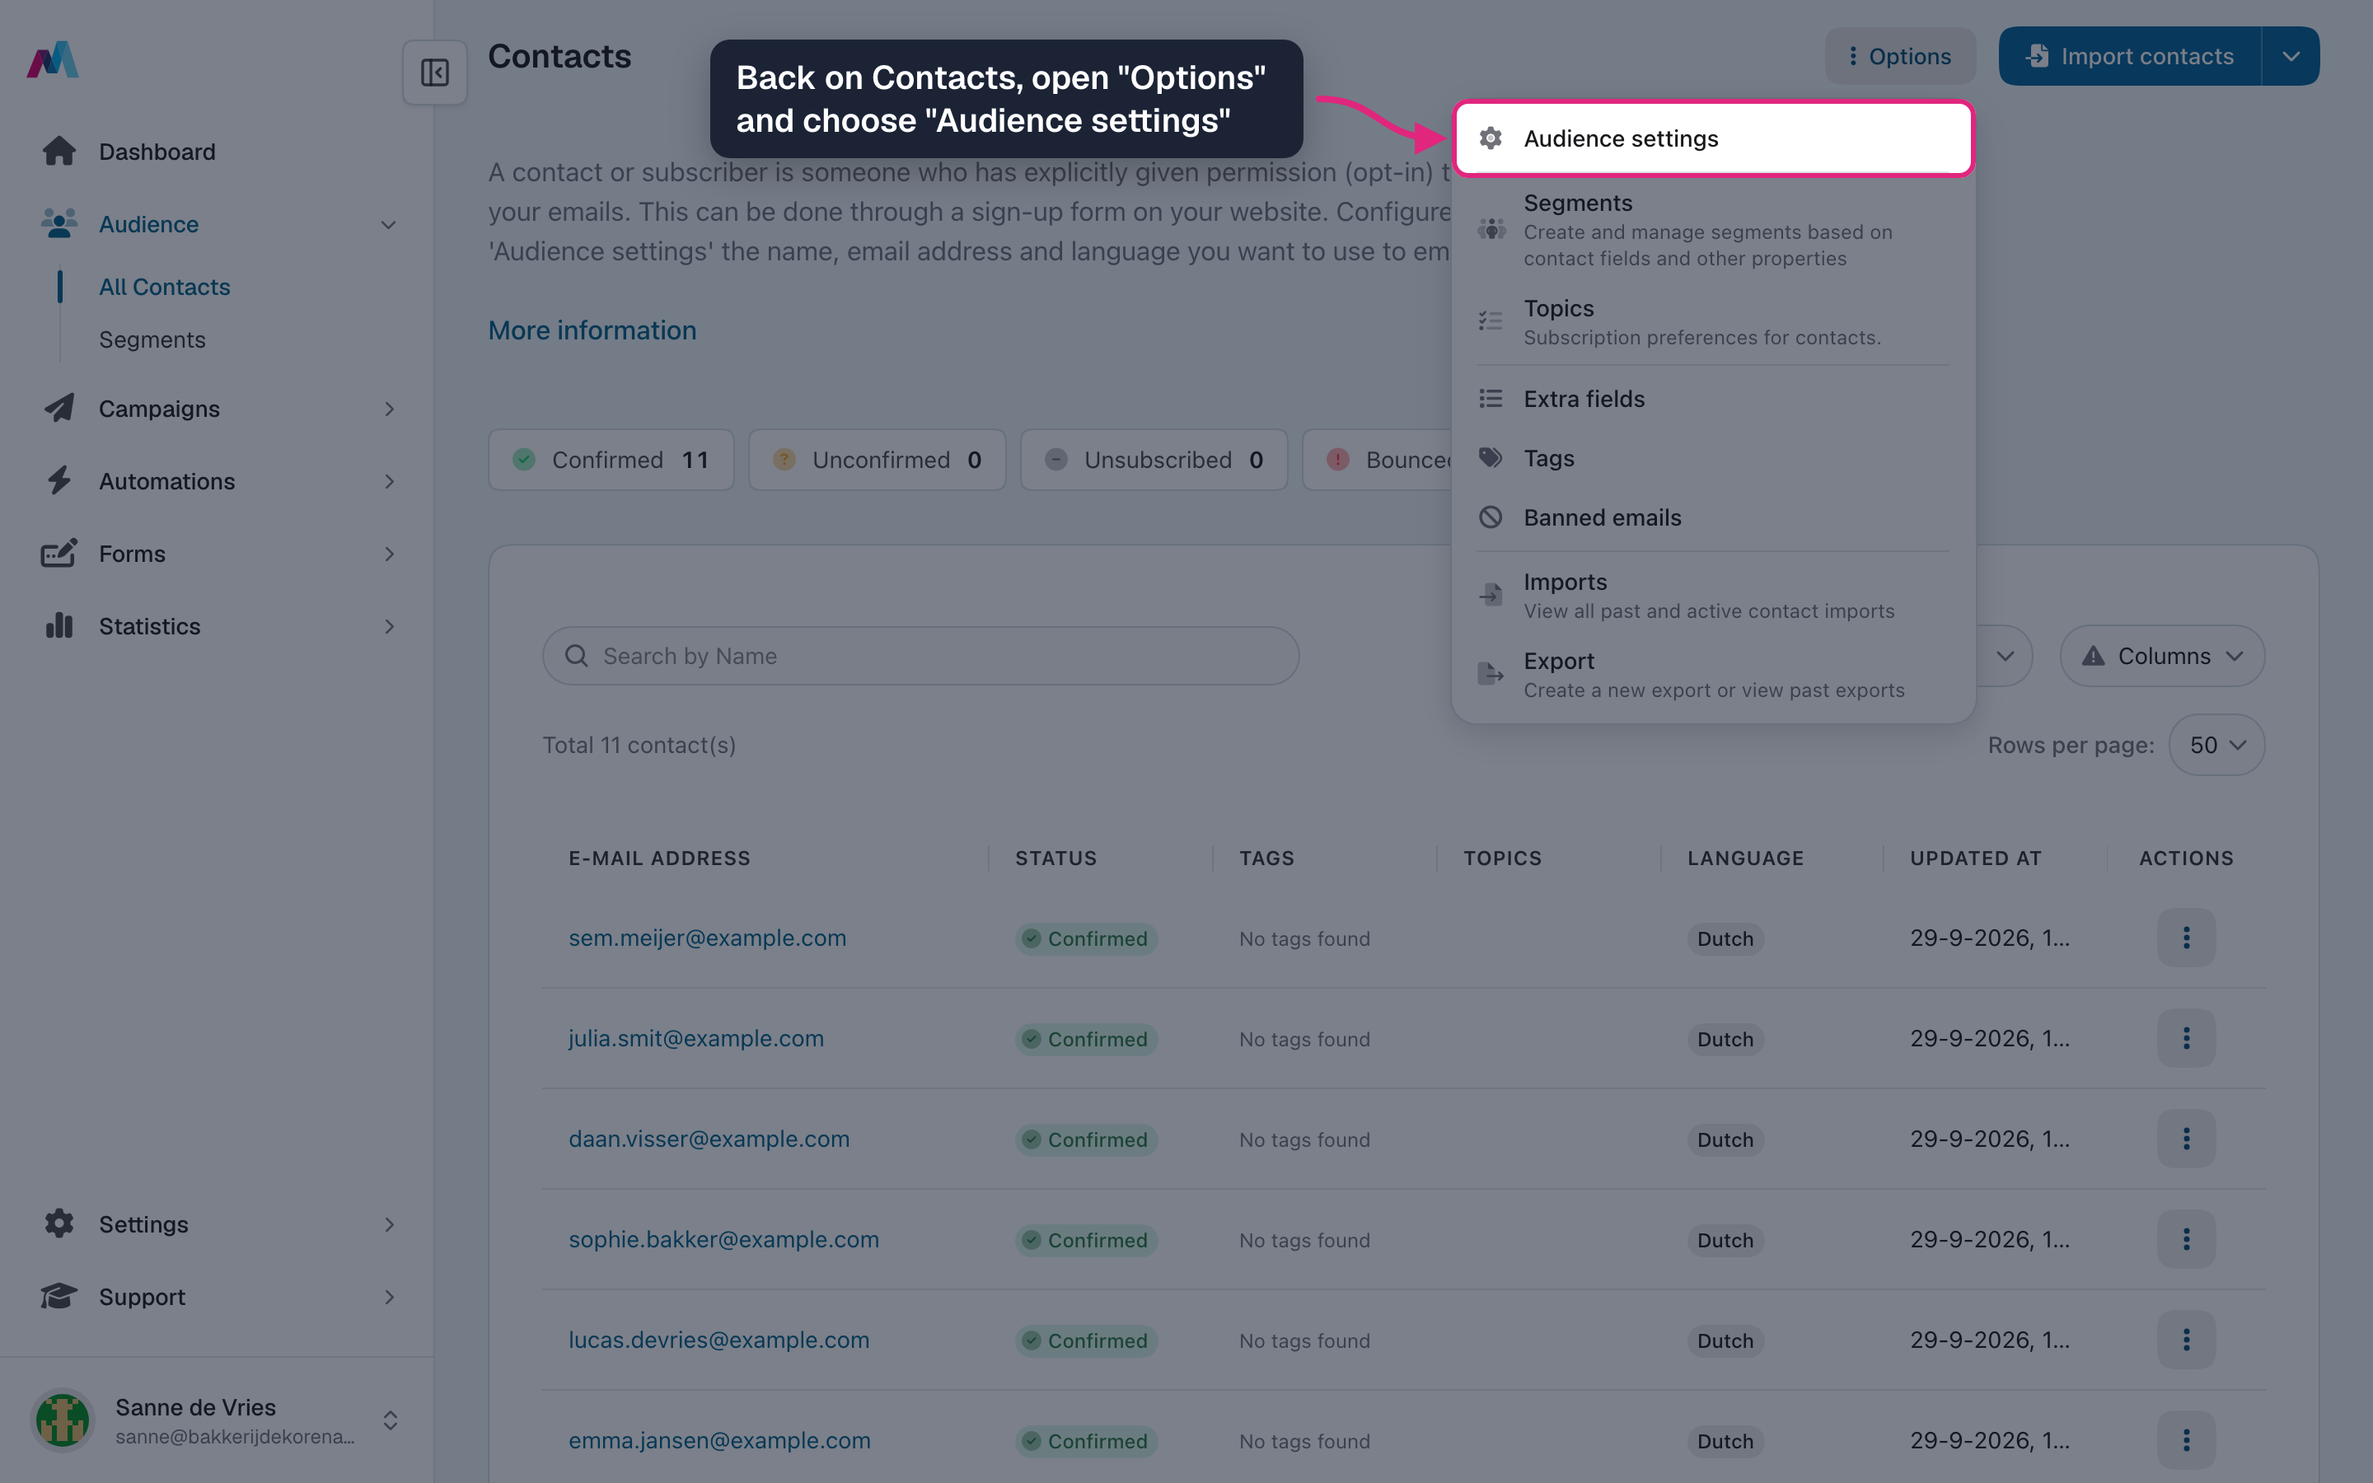Go to Segments in sidebar
The height and width of the screenshot is (1483, 2373).
point(152,339)
